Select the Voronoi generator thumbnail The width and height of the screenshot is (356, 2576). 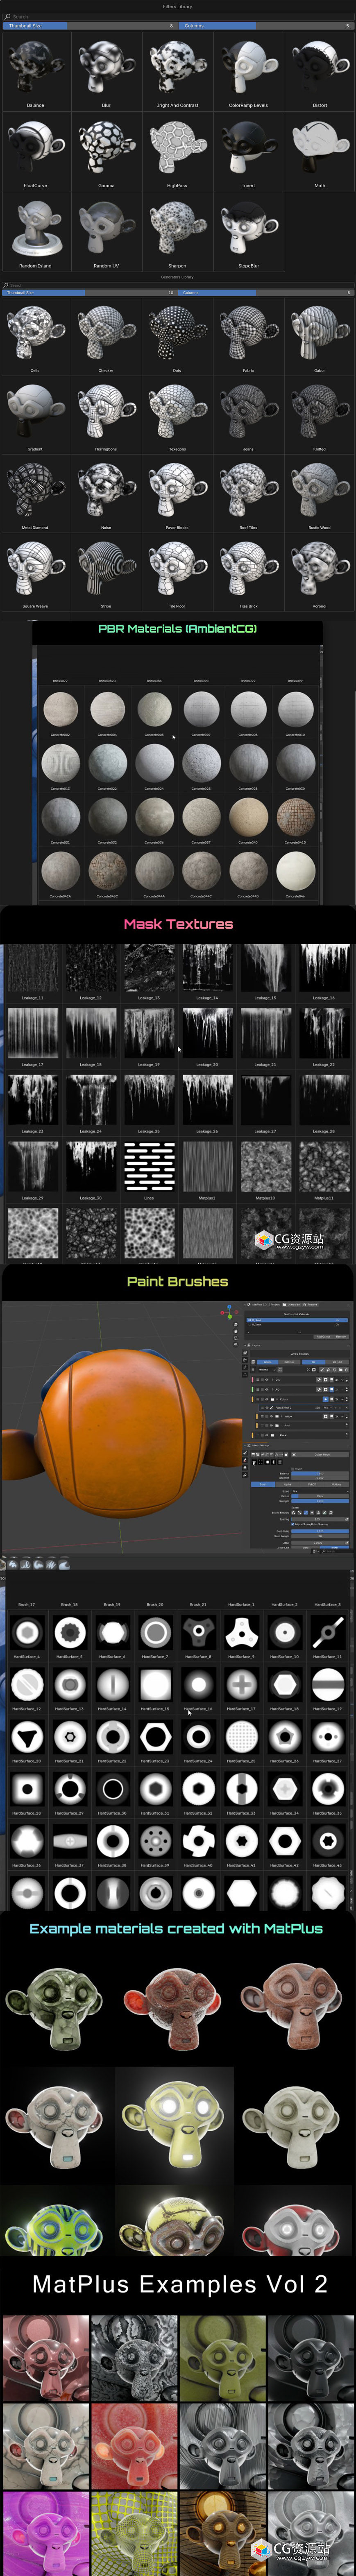(320, 572)
